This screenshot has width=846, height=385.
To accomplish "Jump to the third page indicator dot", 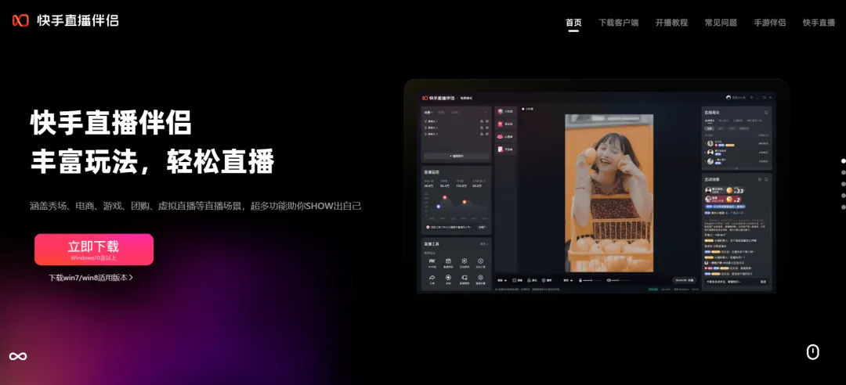I will (844, 184).
